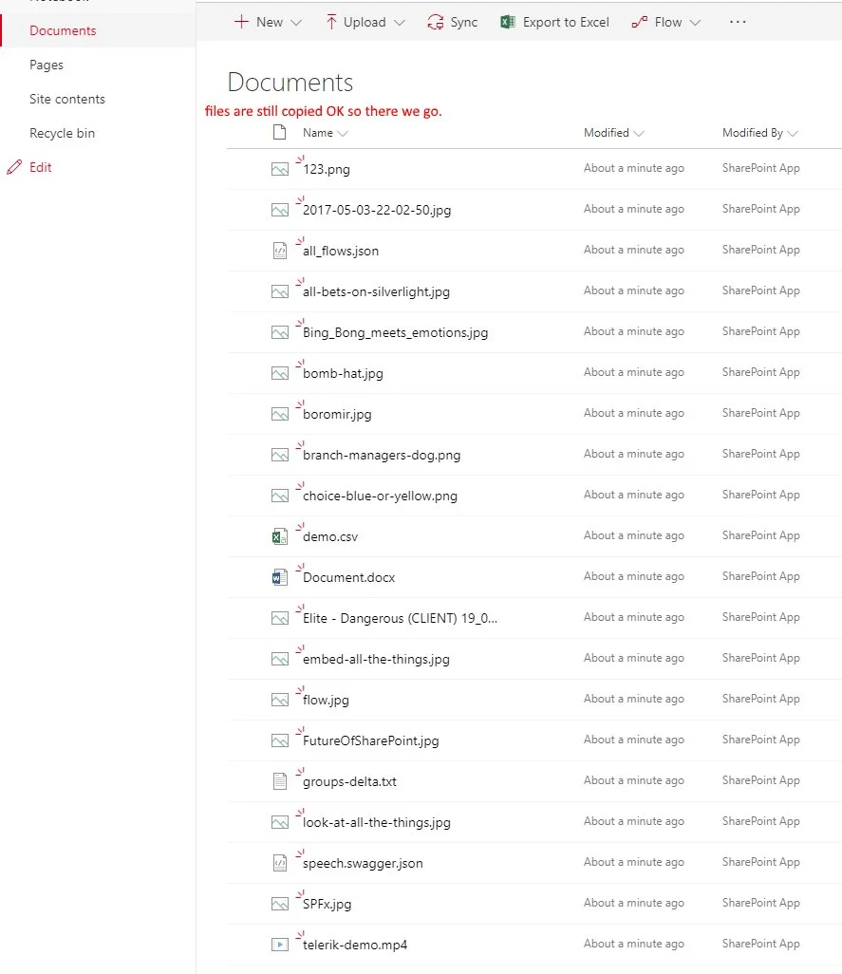Click the text file icon beside groups-delta.txt
The image size is (842, 974).
(x=279, y=781)
